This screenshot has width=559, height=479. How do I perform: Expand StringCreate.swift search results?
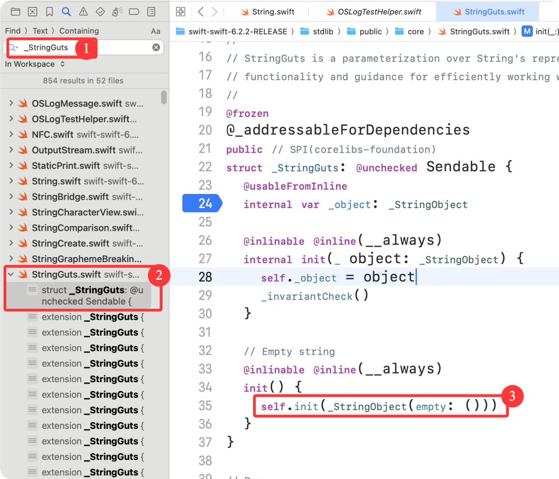tap(11, 243)
